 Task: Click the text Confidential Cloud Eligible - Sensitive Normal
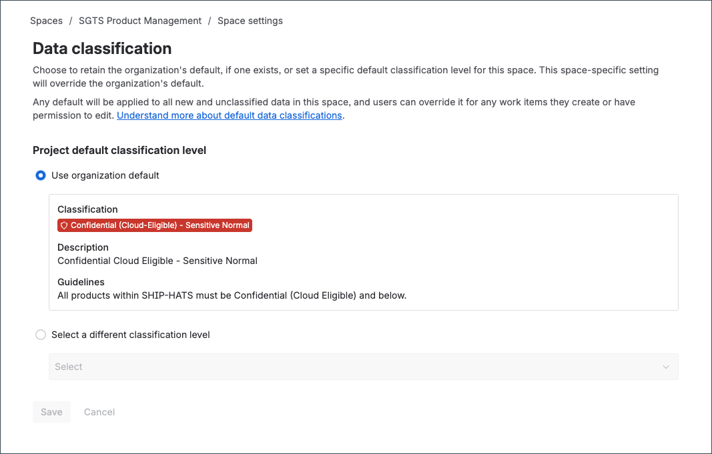(157, 261)
